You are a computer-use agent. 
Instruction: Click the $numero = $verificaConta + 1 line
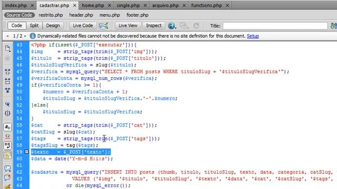(85, 92)
